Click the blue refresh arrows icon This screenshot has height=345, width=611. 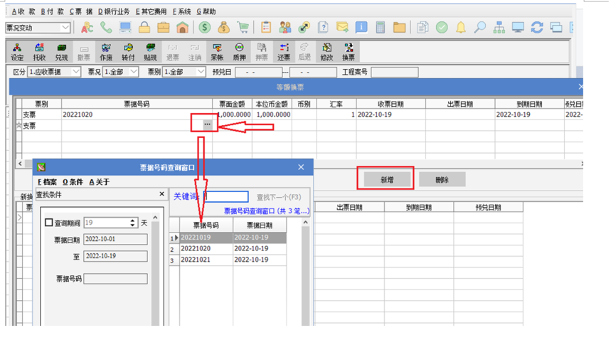(x=537, y=27)
